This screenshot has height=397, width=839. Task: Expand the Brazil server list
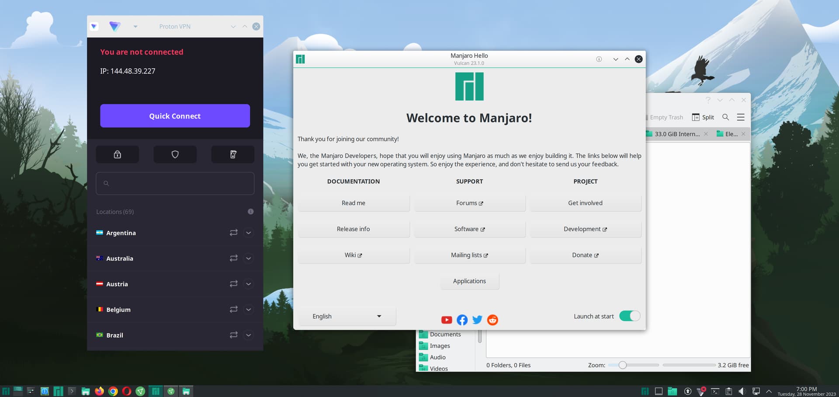pos(248,335)
